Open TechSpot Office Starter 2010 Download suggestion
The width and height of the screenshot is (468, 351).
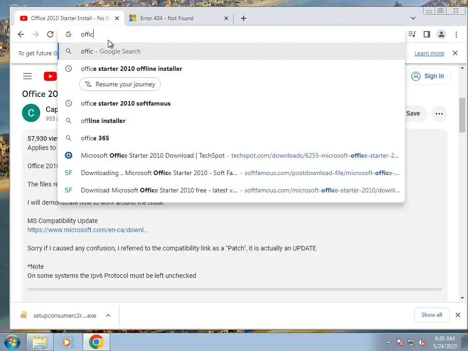point(231,155)
